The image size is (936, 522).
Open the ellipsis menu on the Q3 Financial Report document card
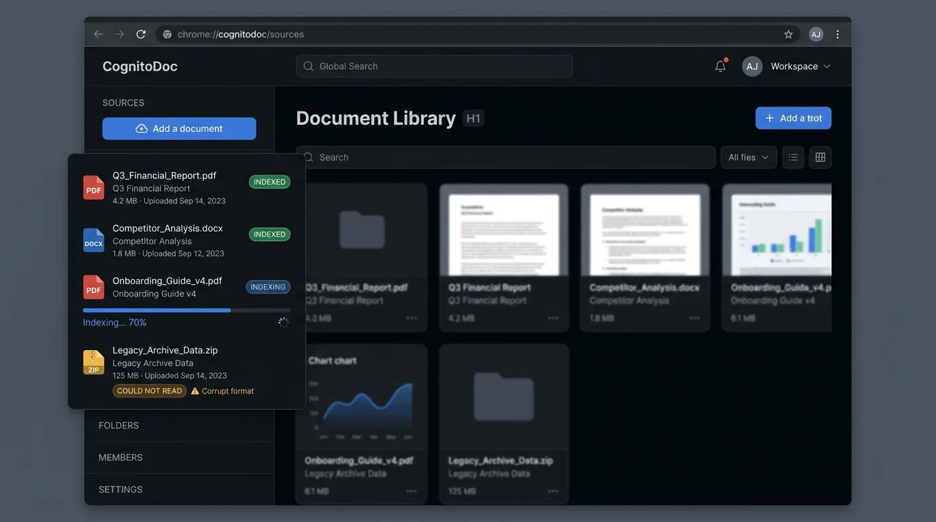553,318
